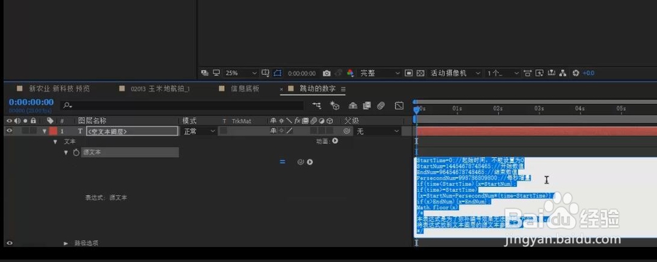Open the composition mini-flowchart
This screenshot has height=262, width=657.
click(x=317, y=106)
